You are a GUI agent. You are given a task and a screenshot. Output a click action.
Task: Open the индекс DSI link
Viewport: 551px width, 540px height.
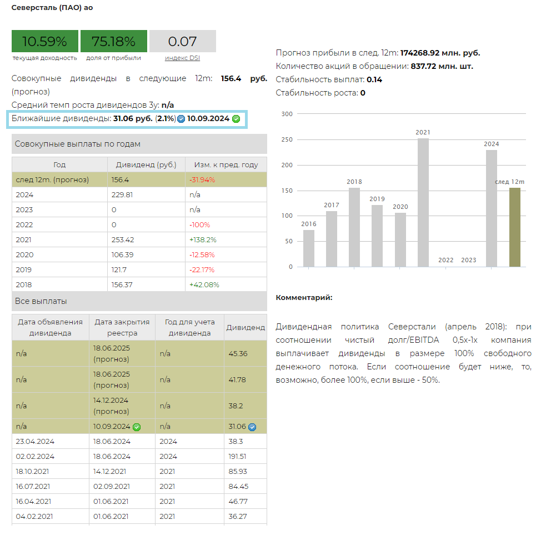pyautogui.click(x=182, y=58)
